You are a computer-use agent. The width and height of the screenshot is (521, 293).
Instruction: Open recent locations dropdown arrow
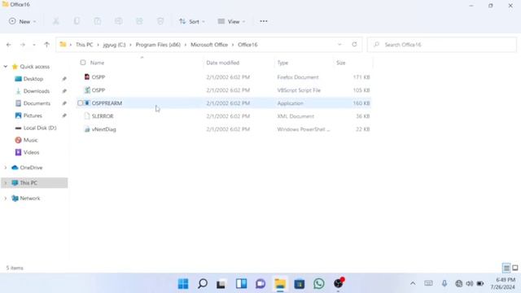pos(34,45)
